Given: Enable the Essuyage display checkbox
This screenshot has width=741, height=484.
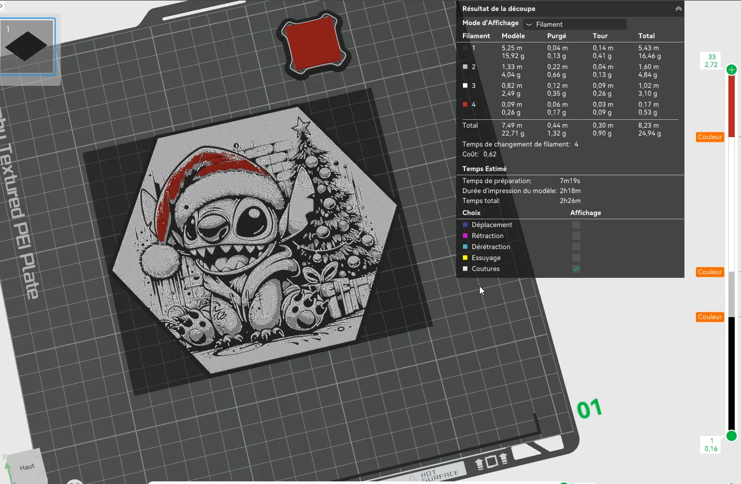Looking at the screenshot, I should click(x=576, y=257).
